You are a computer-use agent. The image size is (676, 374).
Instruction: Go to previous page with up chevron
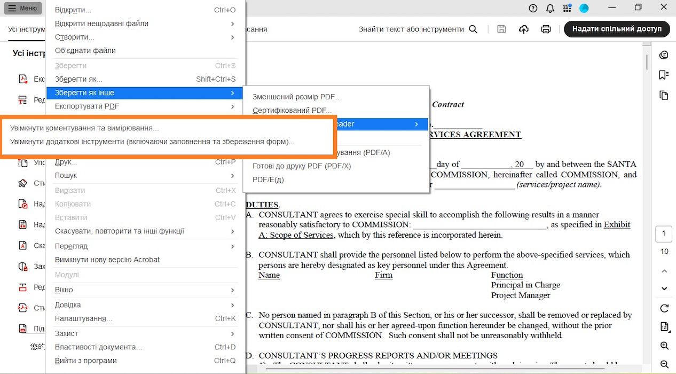pyautogui.click(x=664, y=271)
